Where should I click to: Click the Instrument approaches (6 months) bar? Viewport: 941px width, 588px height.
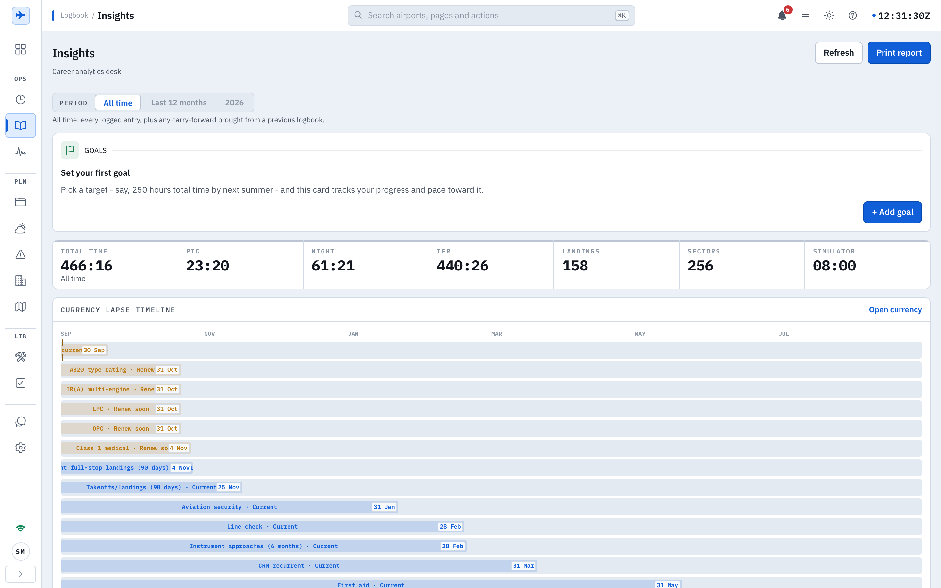(x=264, y=546)
